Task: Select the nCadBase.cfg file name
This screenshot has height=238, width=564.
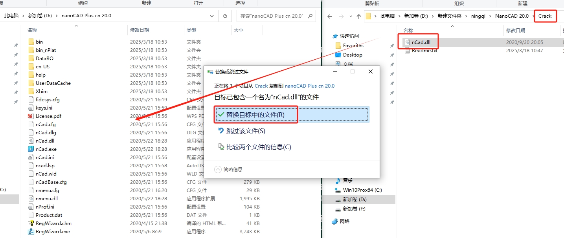Action: tap(51, 182)
